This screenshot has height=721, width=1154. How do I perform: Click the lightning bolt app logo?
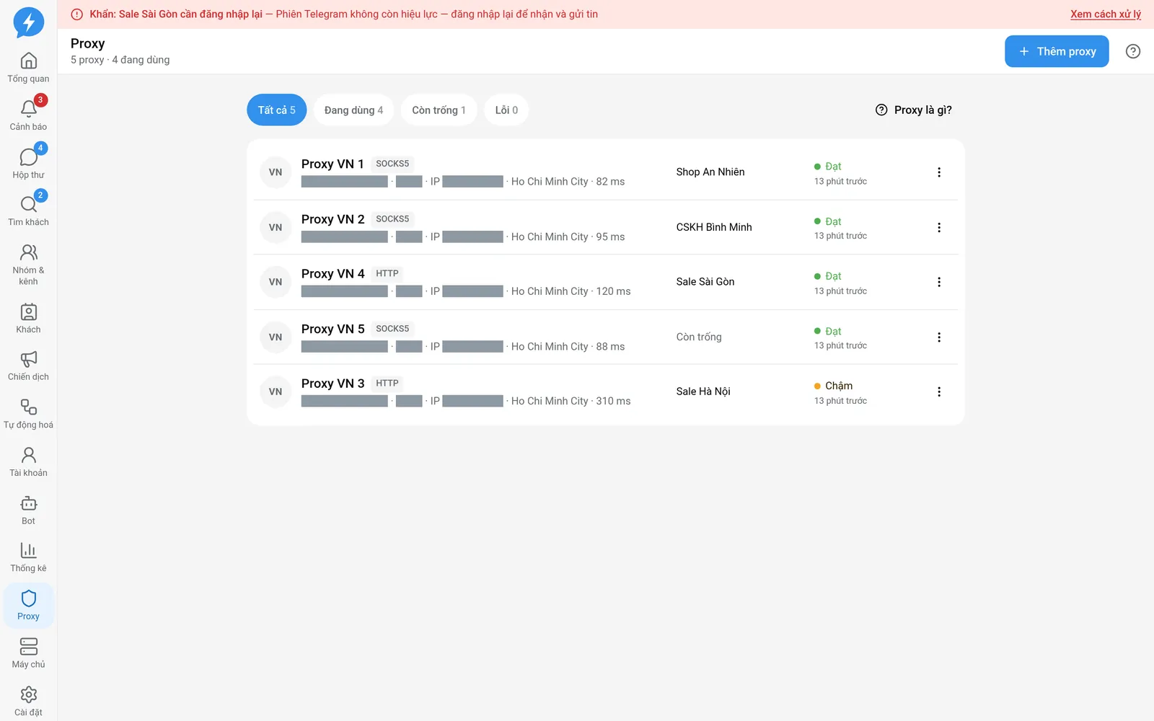click(x=29, y=22)
